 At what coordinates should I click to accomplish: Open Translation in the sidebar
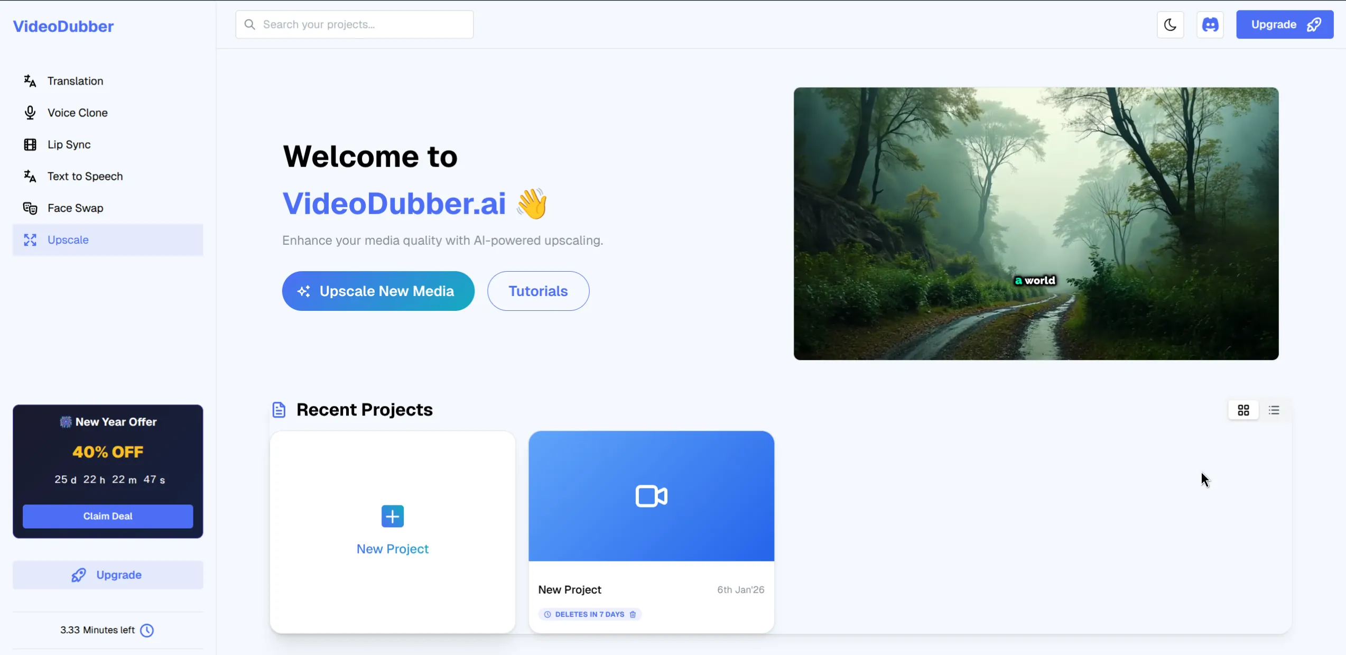pos(75,81)
